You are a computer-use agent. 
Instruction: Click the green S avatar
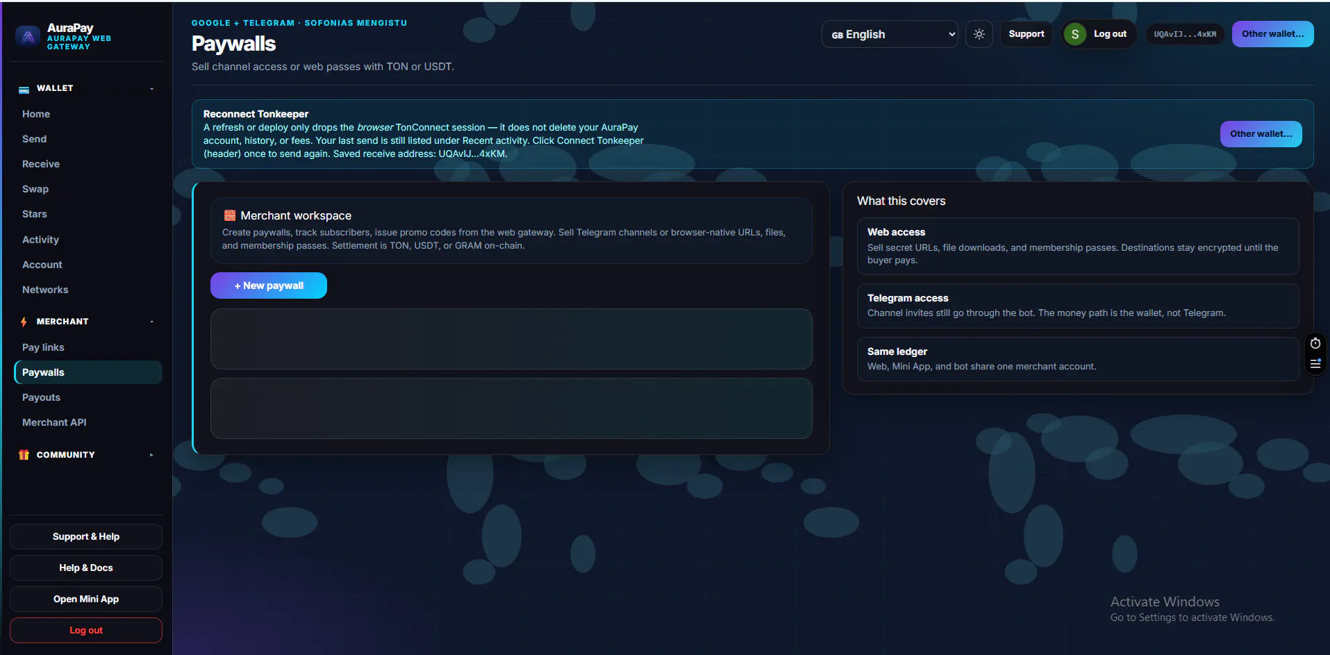(x=1074, y=34)
